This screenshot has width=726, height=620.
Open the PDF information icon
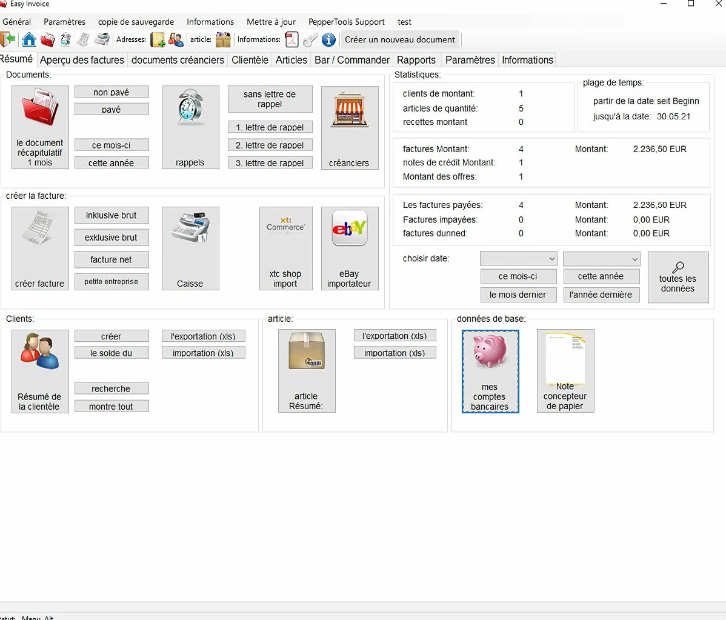[291, 40]
